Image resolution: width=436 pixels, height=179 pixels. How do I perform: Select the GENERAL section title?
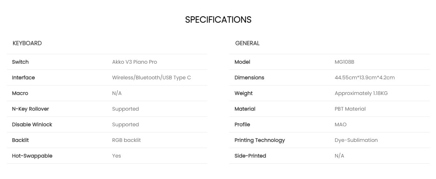[x=247, y=43]
